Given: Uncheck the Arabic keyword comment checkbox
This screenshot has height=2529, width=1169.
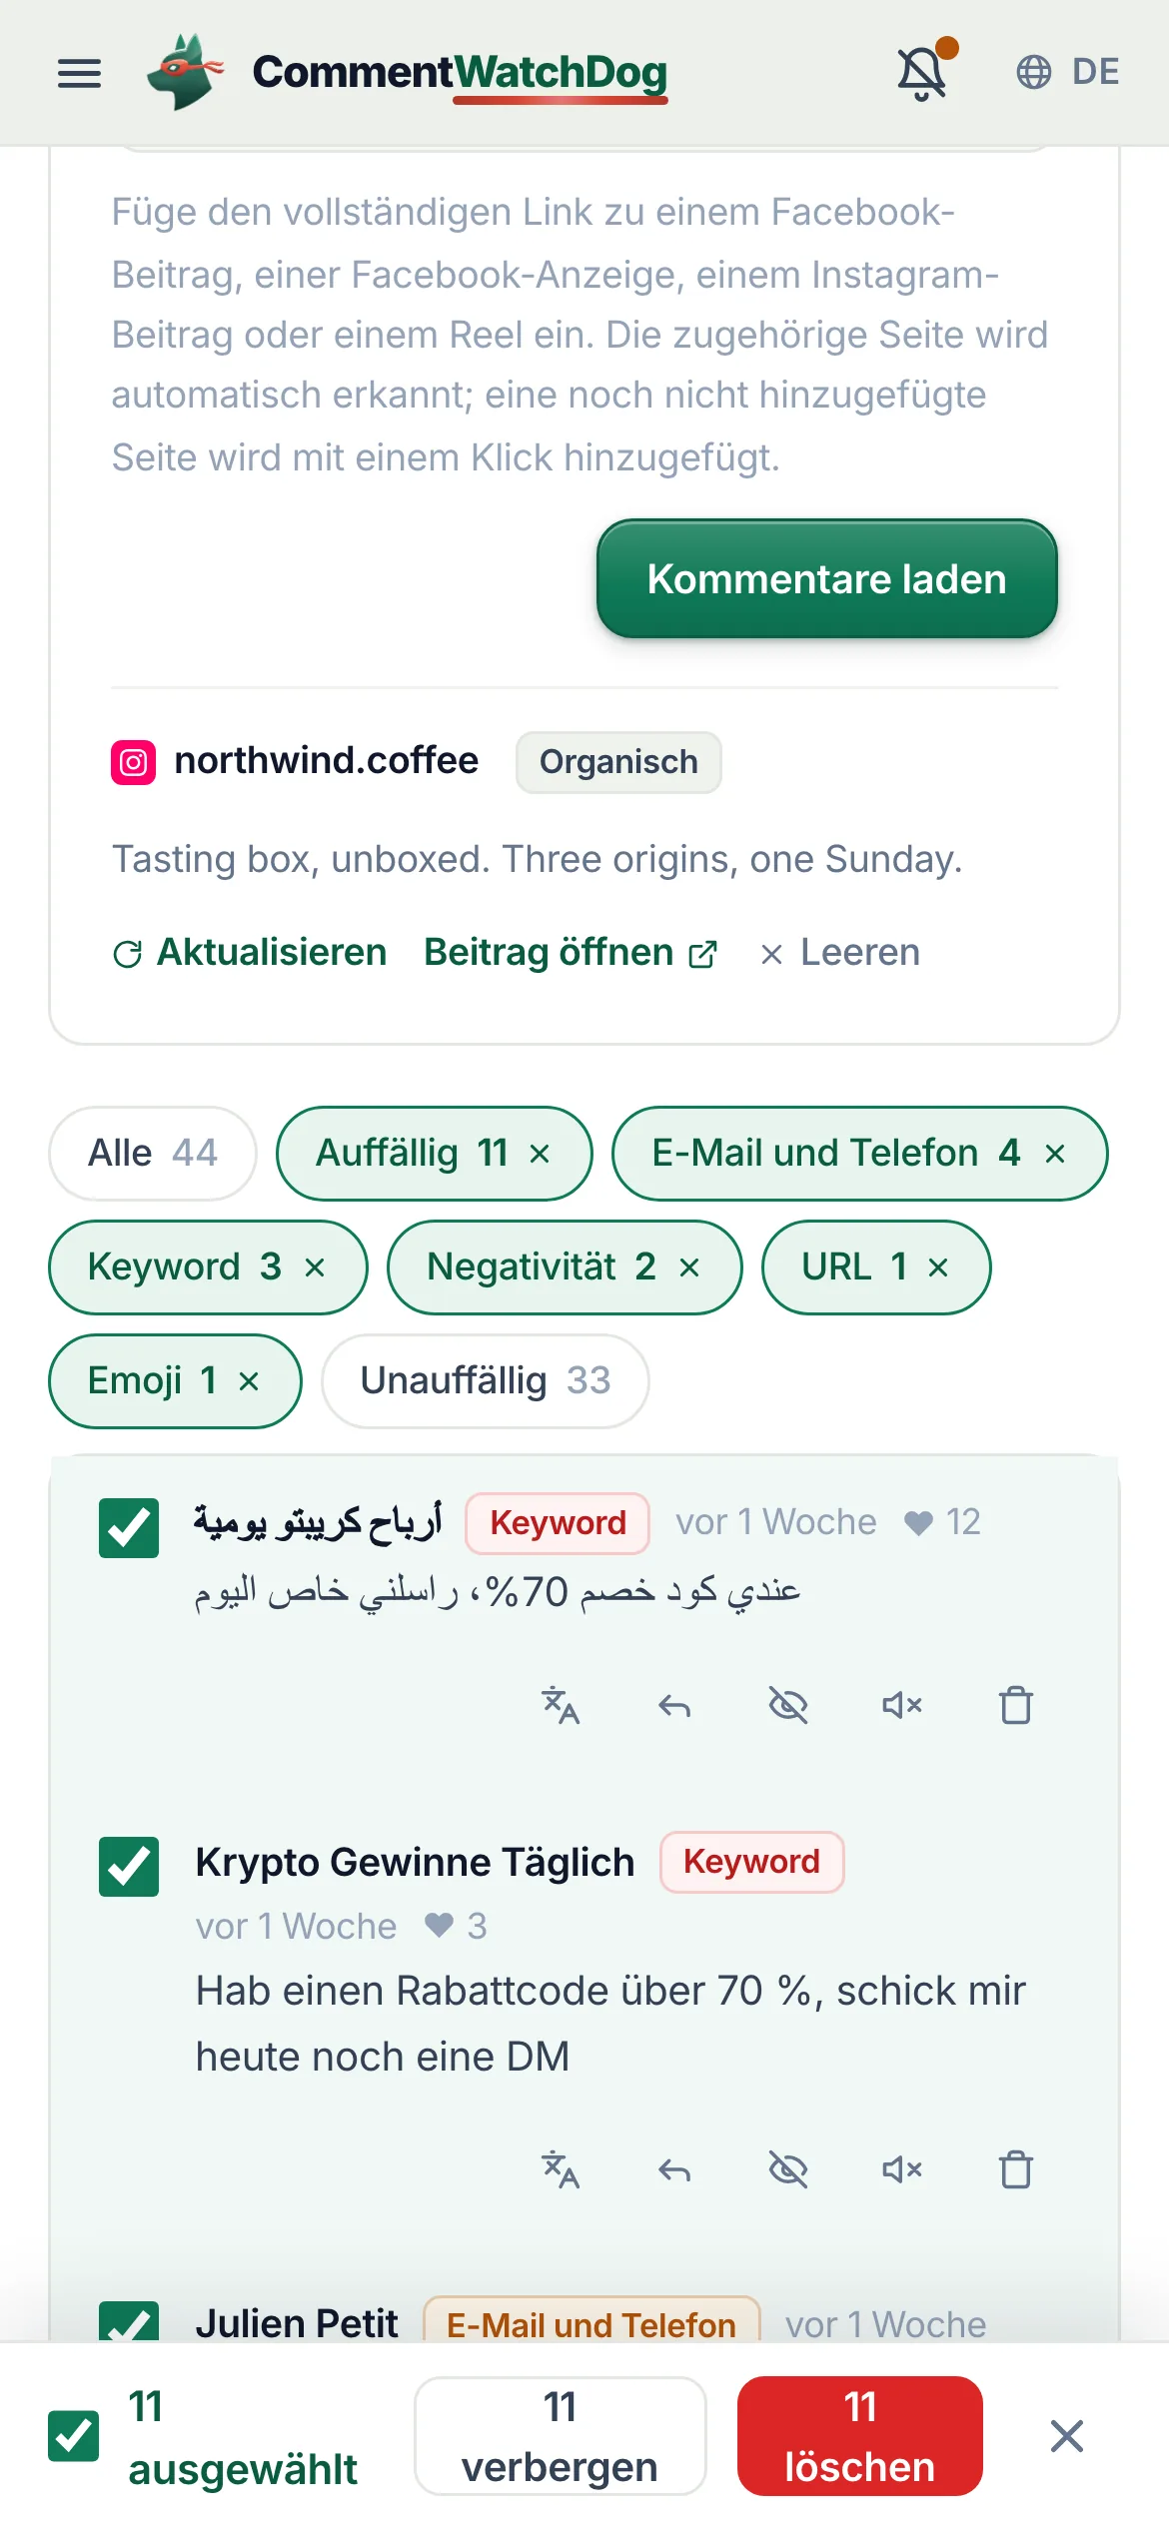Looking at the screenshot, I should [x=129, y=1527].
